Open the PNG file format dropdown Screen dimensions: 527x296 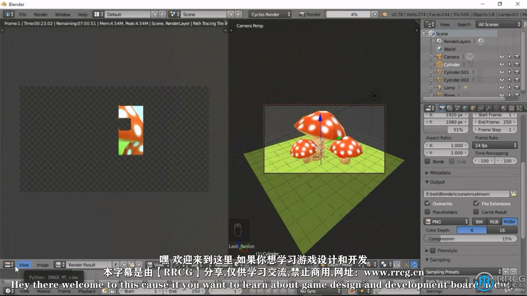point(446,221)
